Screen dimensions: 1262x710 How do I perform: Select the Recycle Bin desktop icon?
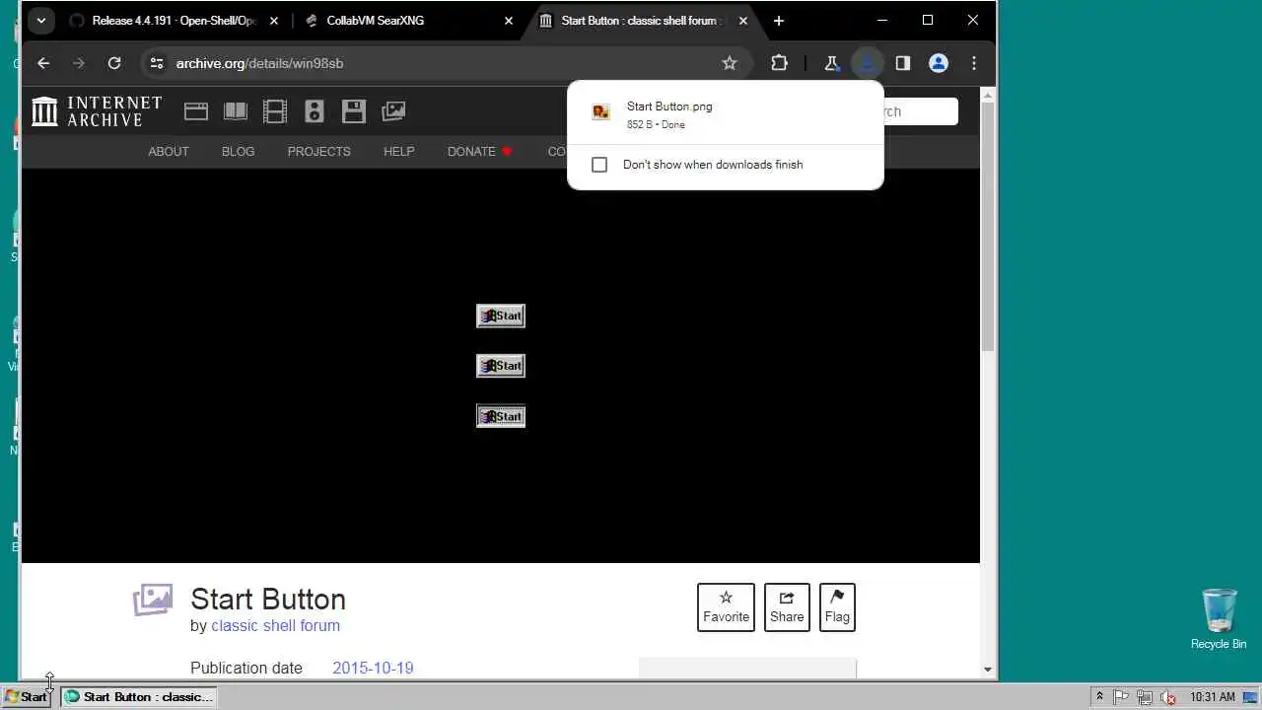[1219, 618]
